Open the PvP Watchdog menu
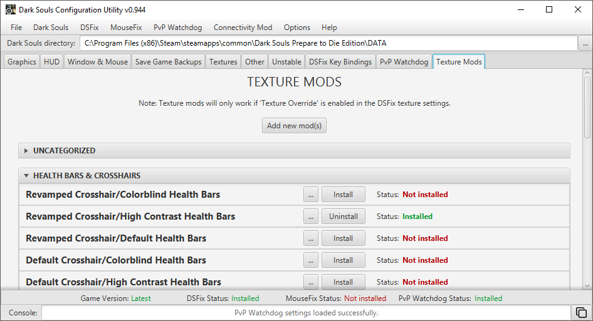The height and width of the screenshot is (321, 593). click(x=178, y=28)
